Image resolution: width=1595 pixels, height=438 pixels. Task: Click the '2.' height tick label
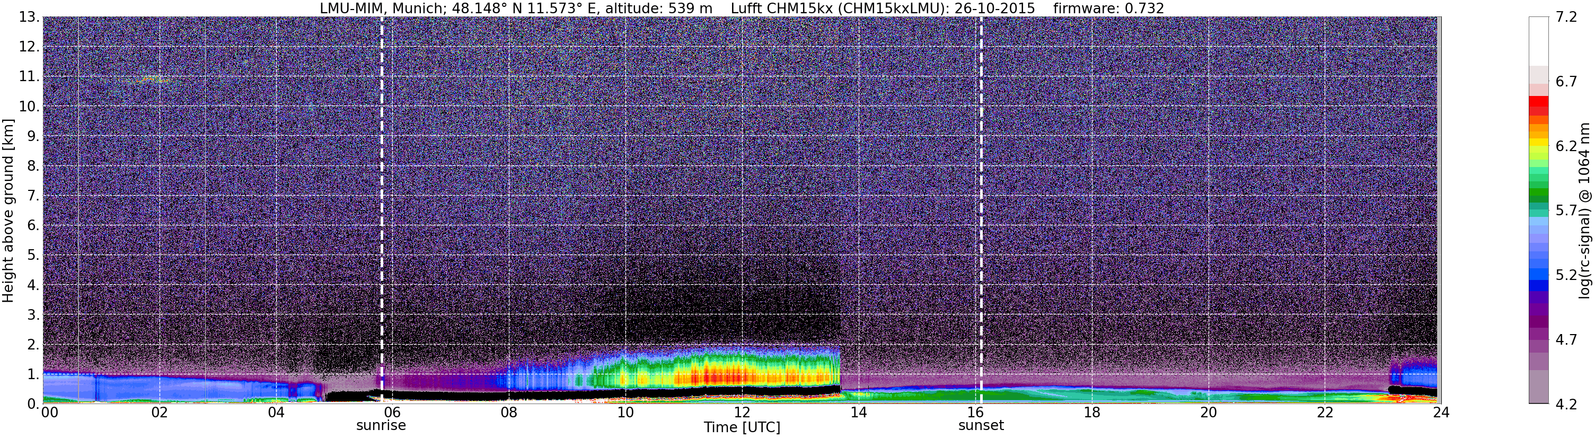pos(33,345)
